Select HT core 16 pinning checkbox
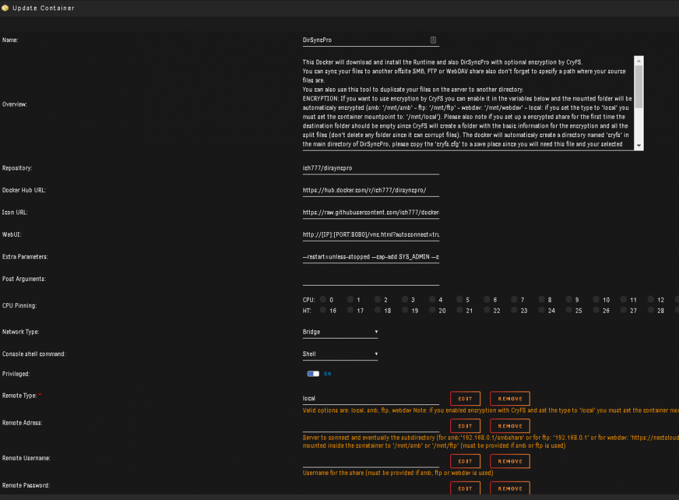Screen dimensions: 679x500 pyautogui.click(x=323, y=310)
